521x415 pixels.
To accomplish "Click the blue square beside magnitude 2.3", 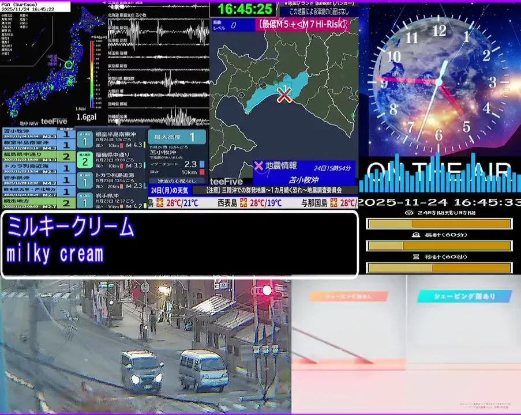I will [x=202, y=164].
